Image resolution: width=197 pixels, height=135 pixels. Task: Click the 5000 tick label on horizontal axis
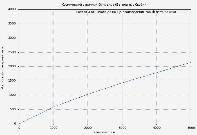pos(191,128)
